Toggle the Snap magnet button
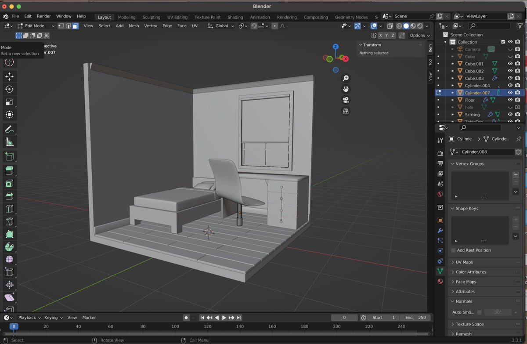Screen dimensions: 527x344 [x=254, y=26]
